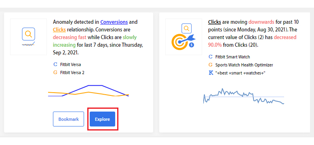The height and width of the screenshot is (145, 314).
Task: Select the Fitbit Versa 2 ad group label
Action: click(x=72, y=72)
